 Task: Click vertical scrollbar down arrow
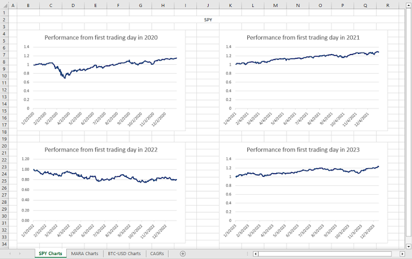(409, 246)
